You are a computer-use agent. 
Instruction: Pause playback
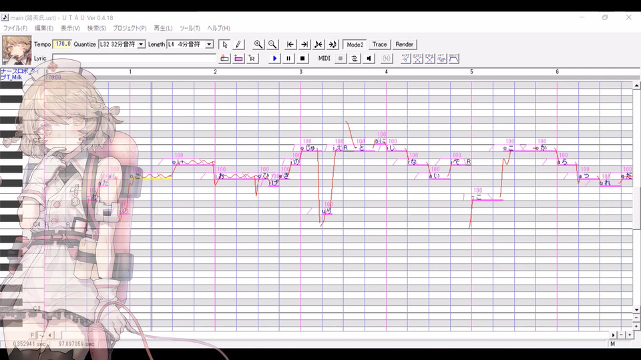288,59
